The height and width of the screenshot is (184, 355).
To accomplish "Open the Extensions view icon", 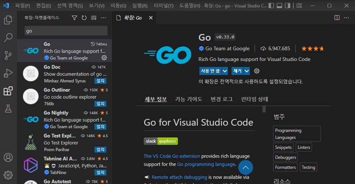I will pos(8,91).
